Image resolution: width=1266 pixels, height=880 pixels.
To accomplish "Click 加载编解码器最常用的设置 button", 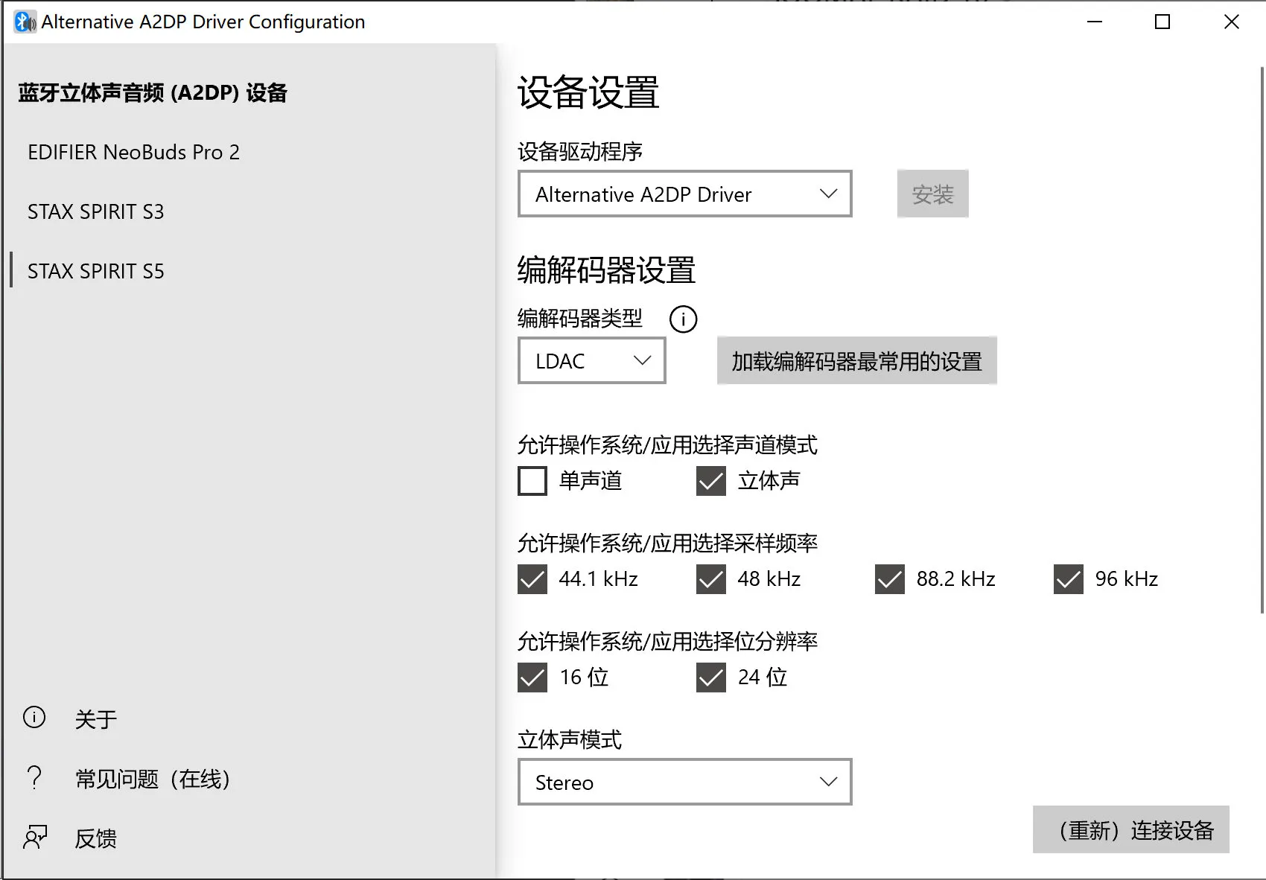I will pos(856,361).
